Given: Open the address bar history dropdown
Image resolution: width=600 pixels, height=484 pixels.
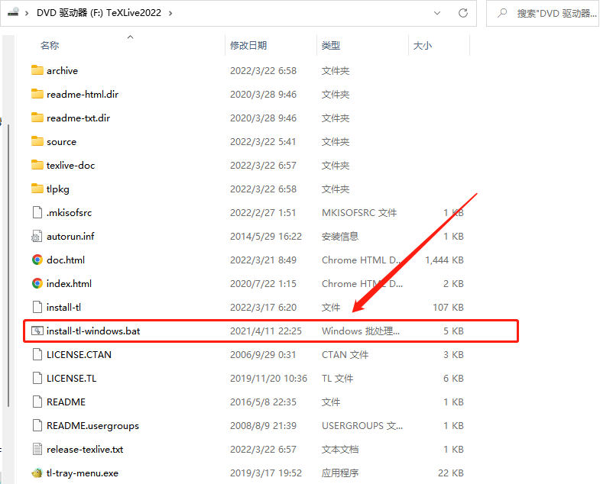Looking at the screenshot, I should 437,13.
